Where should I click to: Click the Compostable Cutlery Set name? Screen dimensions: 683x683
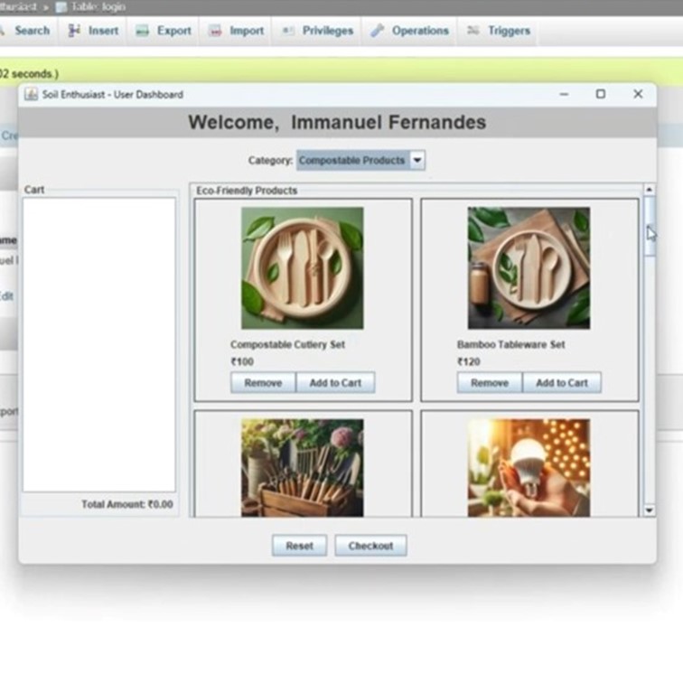(287, 344)
